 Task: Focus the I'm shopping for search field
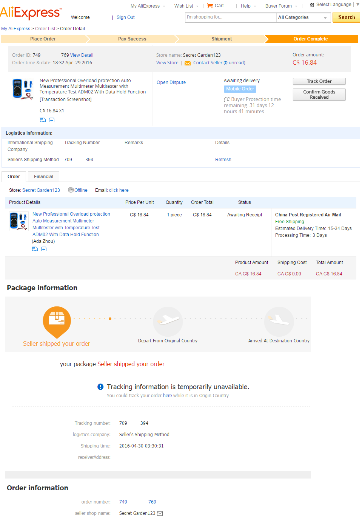(230, 17)
